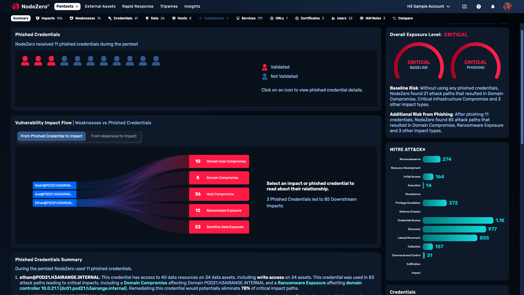Image resolution: width=524 pixels, height=295 pixels.
Task: Open the user profile avatar
Action: point(508,7)
